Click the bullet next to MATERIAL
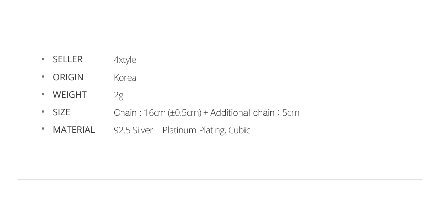 coord(43,129)
